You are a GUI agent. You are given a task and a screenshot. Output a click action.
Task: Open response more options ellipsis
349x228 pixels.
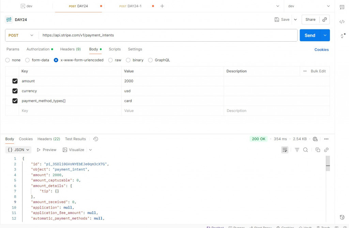326,139
